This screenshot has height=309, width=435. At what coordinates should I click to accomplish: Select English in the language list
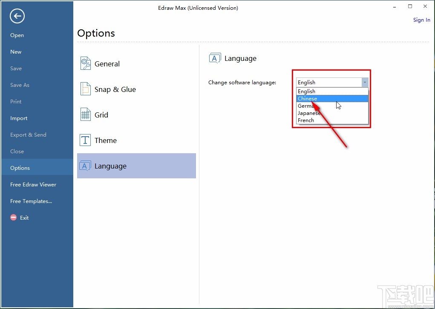coord(332,91)
